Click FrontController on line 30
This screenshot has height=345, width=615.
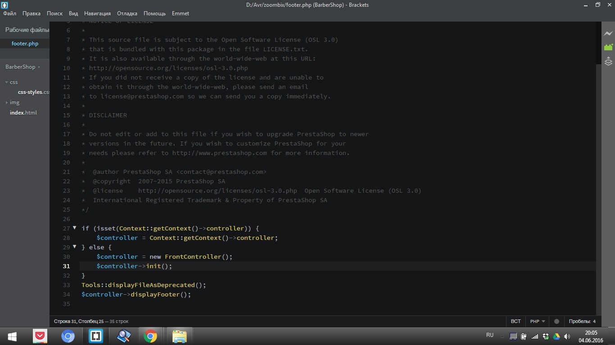193,257
